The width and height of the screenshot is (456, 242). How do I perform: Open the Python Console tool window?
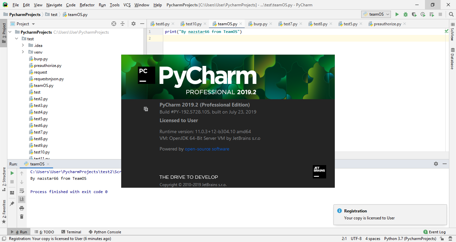105,232
